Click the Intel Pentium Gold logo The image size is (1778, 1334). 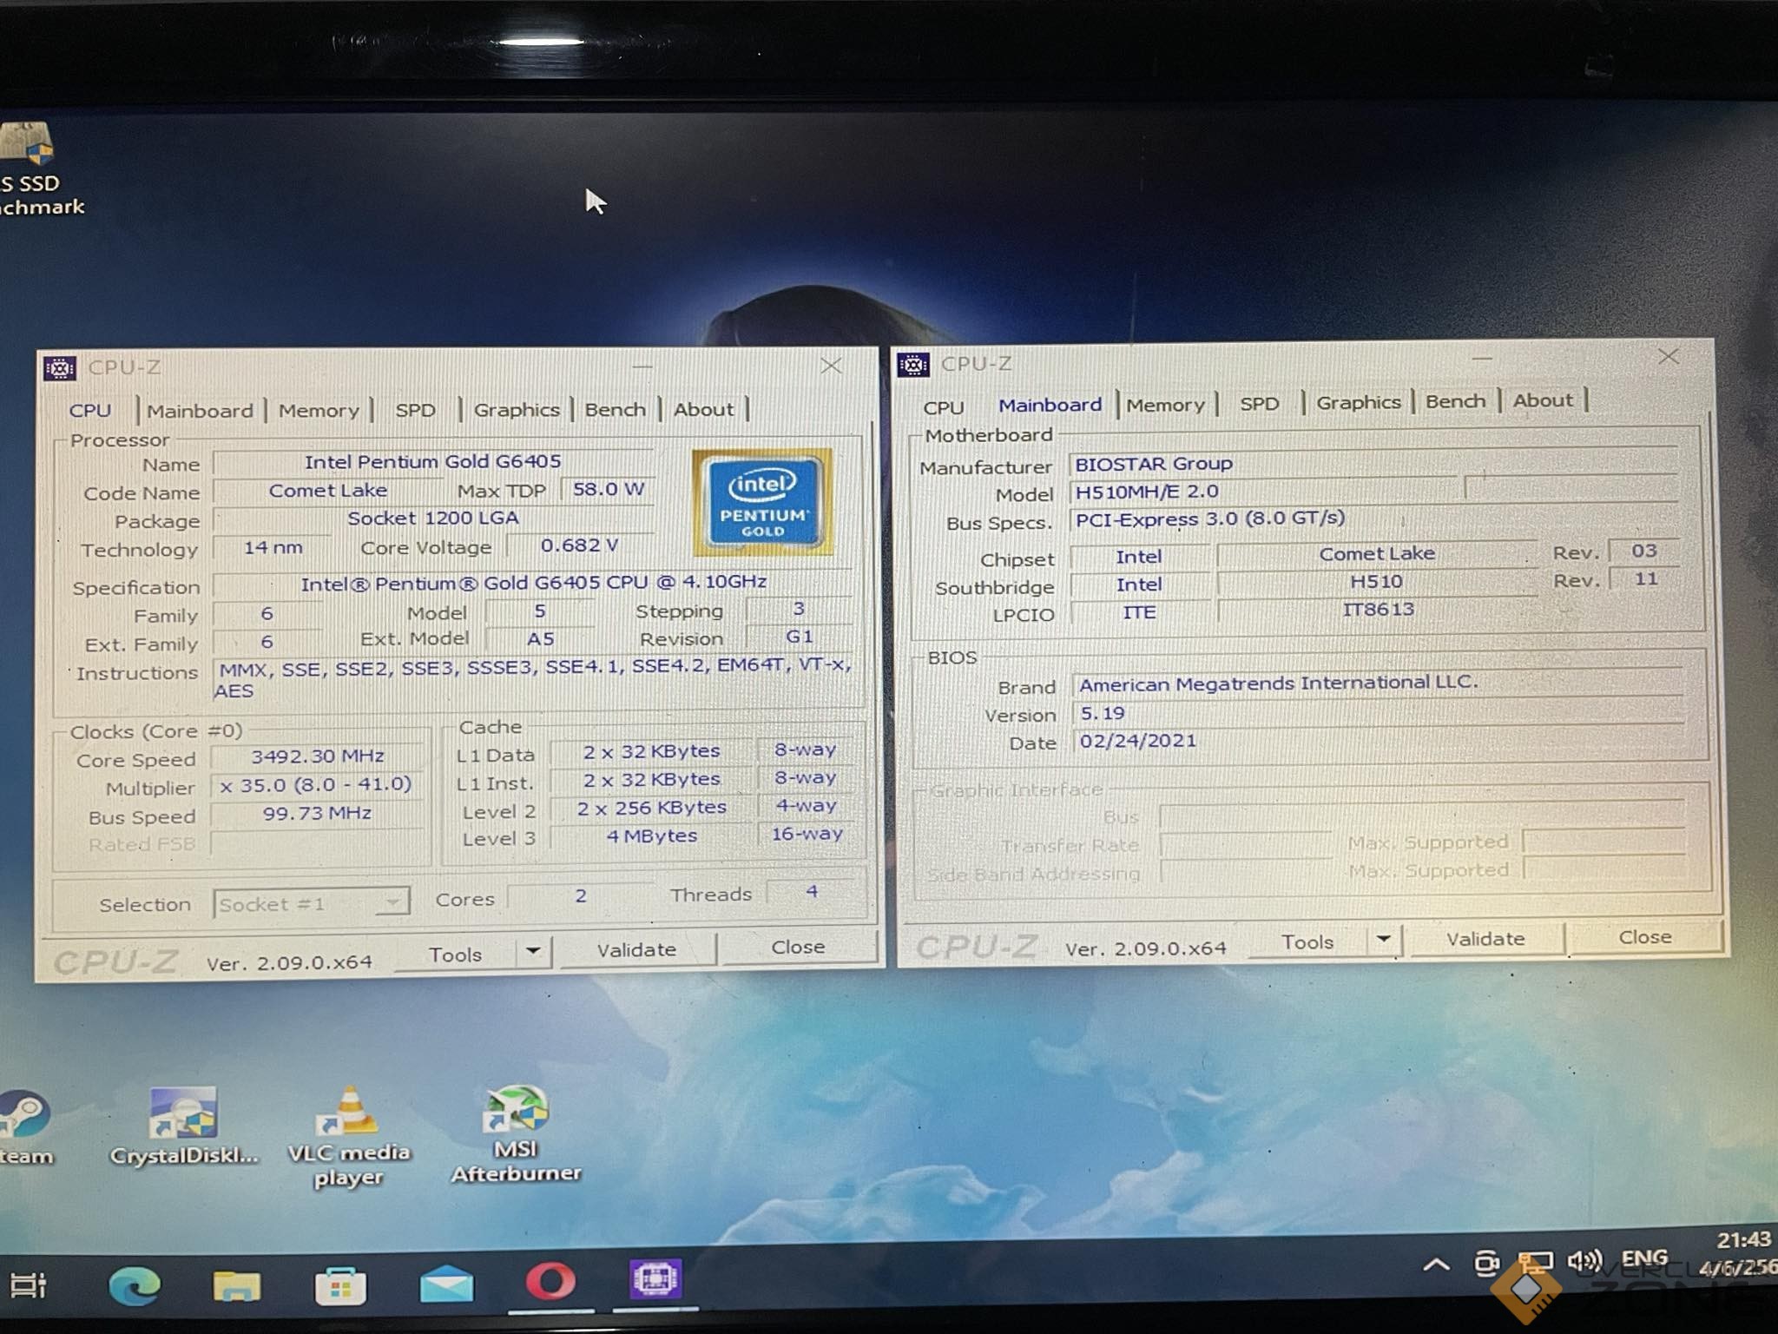point(762,502)
